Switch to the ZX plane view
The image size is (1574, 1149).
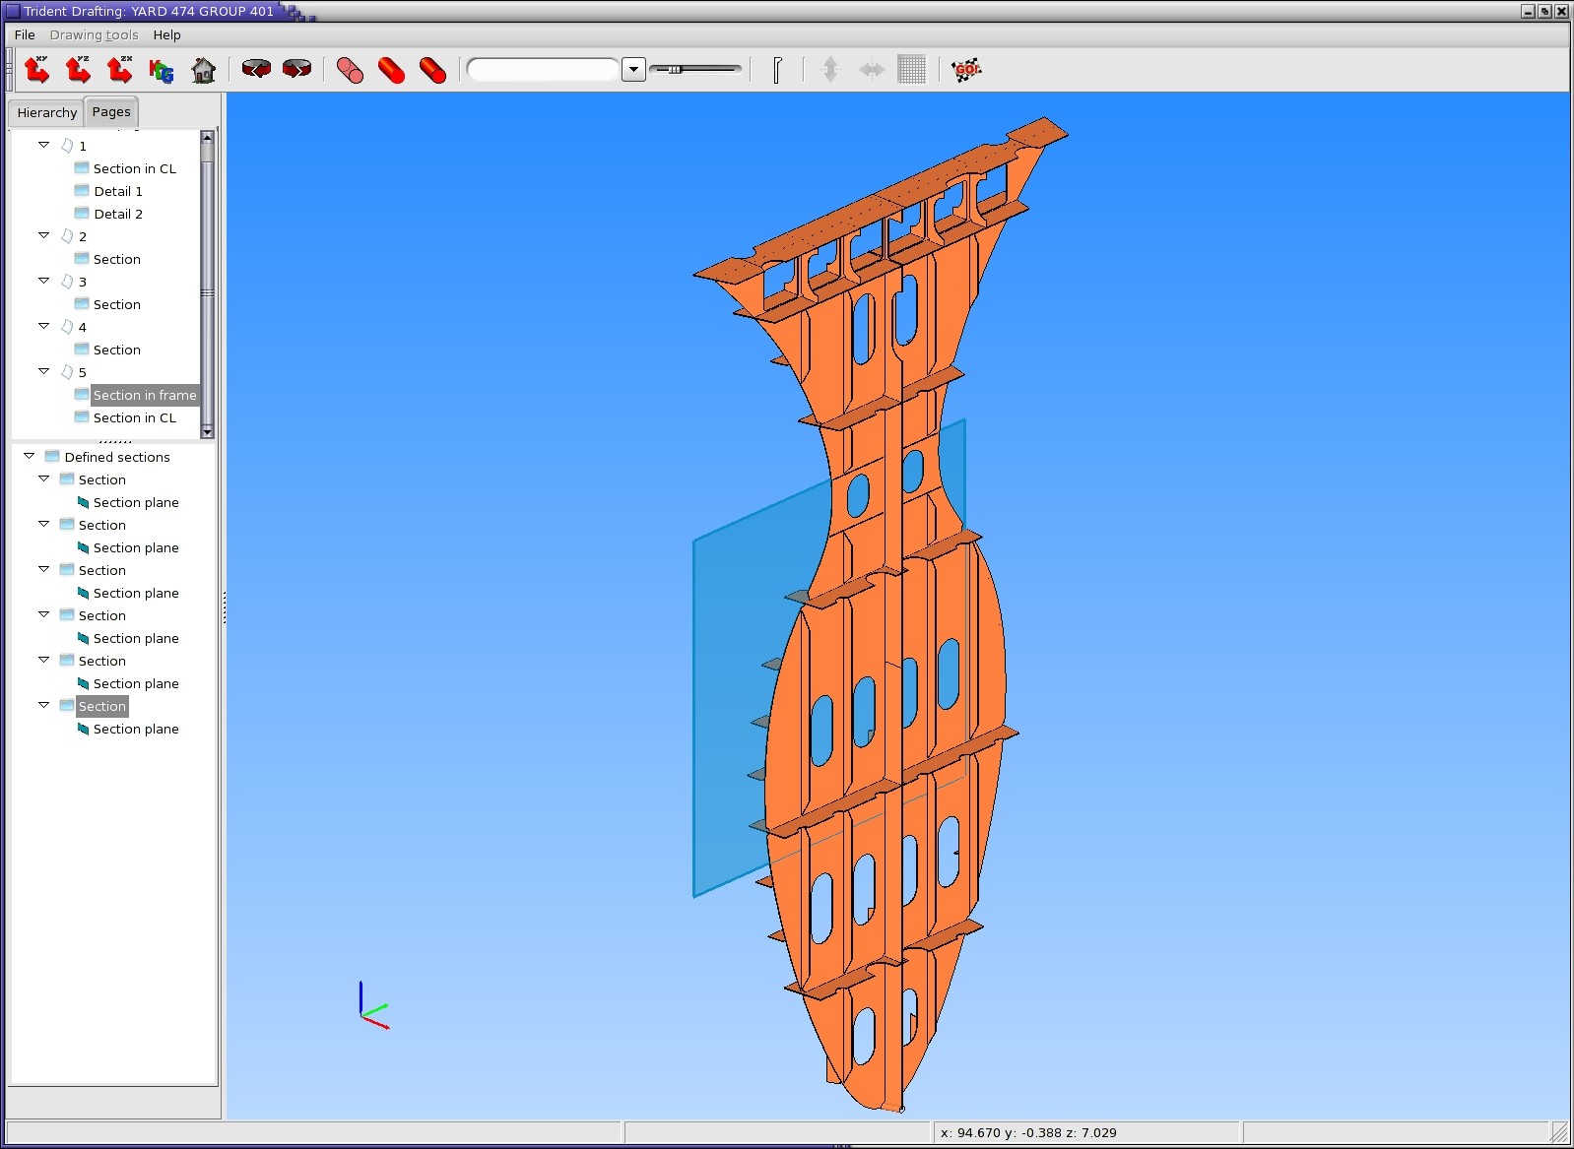(x=120, y=70)
